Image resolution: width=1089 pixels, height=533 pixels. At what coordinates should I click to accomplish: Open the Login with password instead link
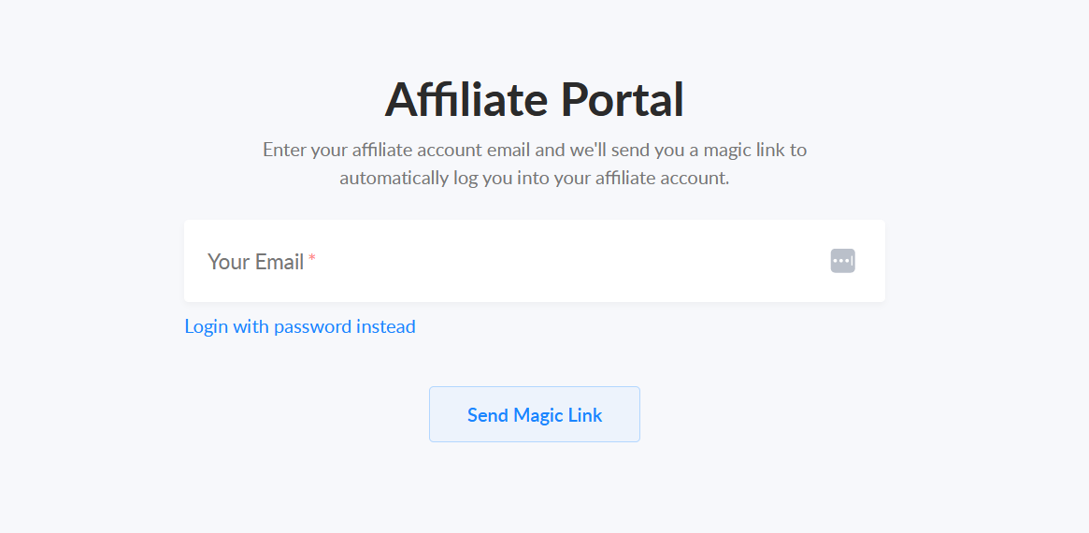[x=300, y=326]
